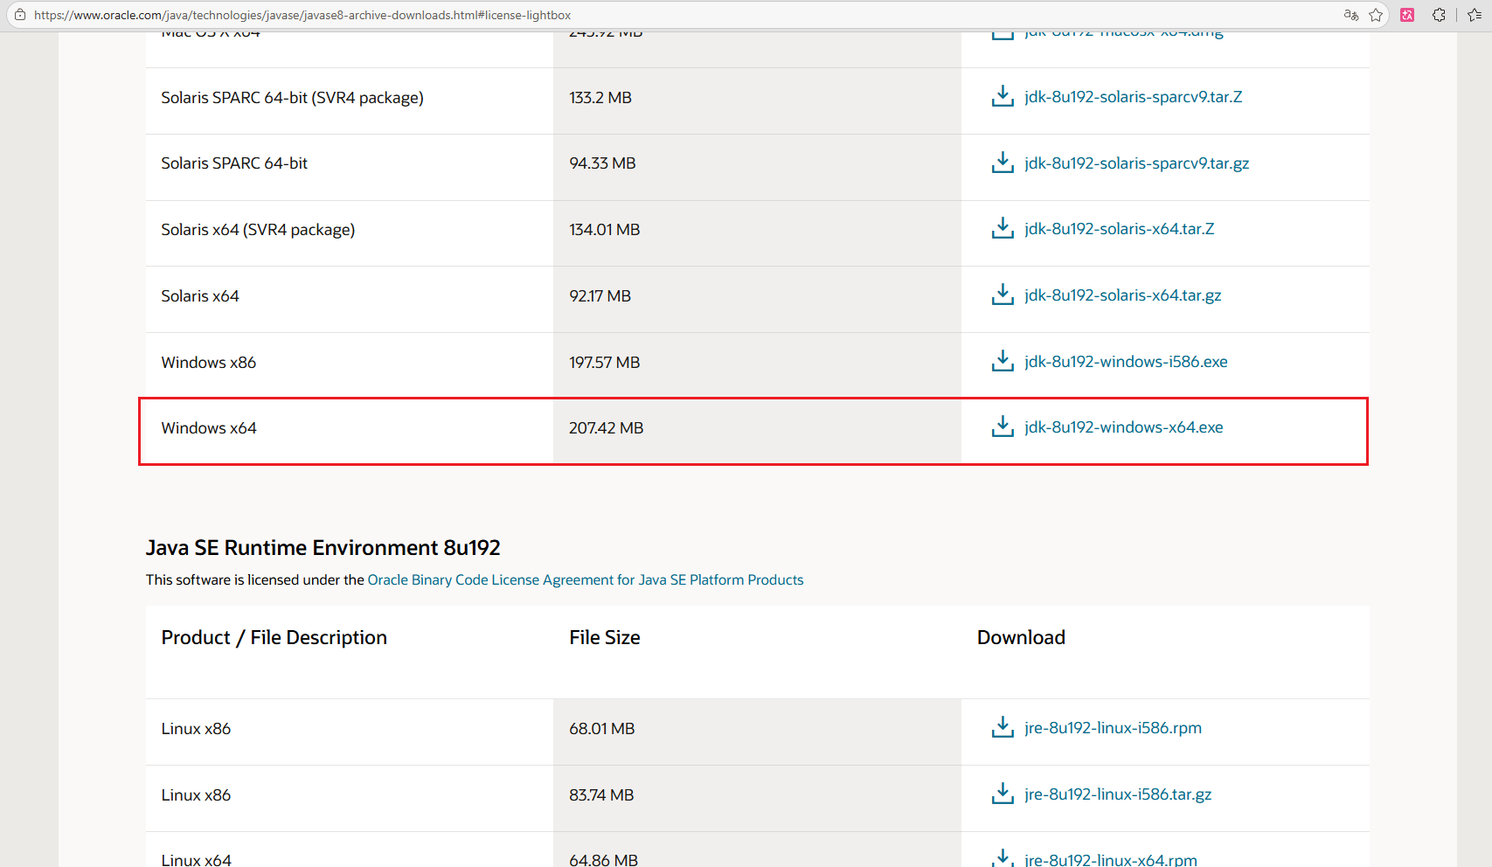Open the favorites list icon
This screenshot has height=867, width=1492.
[1475, 15]
